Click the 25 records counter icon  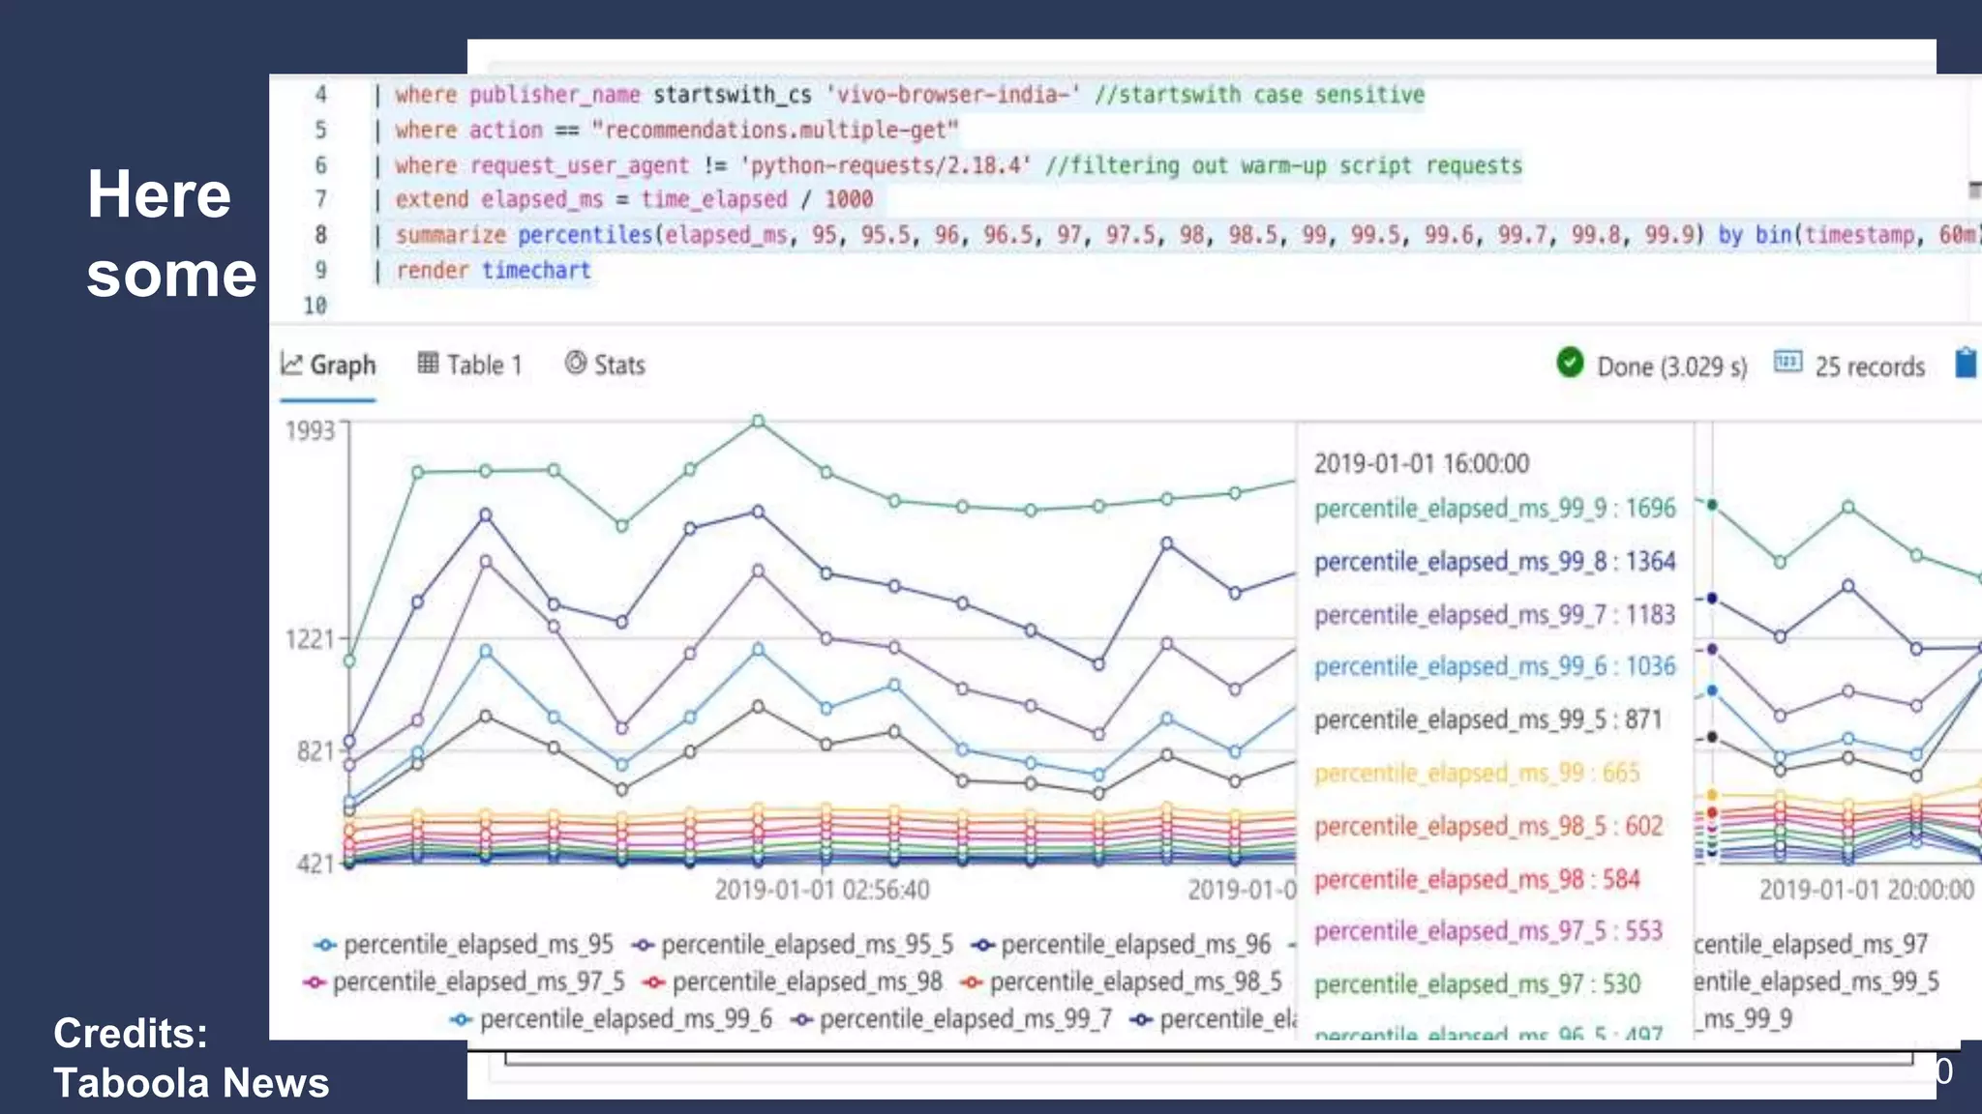coord(1787,363)
